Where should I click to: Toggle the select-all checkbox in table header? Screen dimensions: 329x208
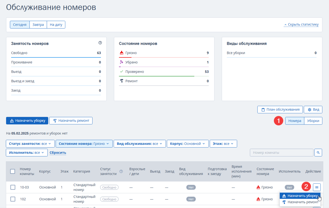coord(12,171)
